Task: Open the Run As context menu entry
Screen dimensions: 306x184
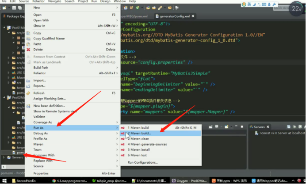Action: click(73, 128)
